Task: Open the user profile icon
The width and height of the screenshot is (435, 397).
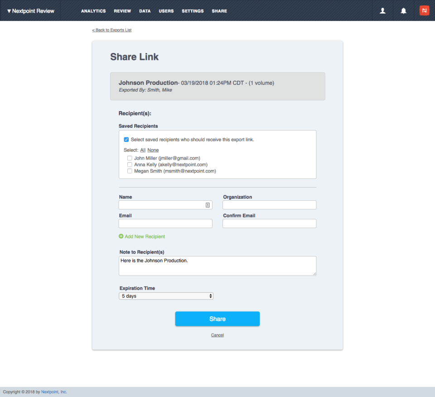Action: click(382, 10)
